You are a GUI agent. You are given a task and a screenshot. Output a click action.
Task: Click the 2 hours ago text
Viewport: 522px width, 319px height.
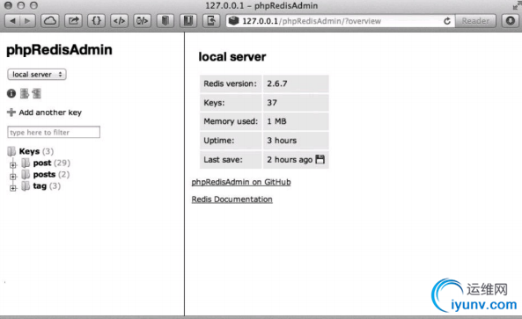[x=290, y=160]
